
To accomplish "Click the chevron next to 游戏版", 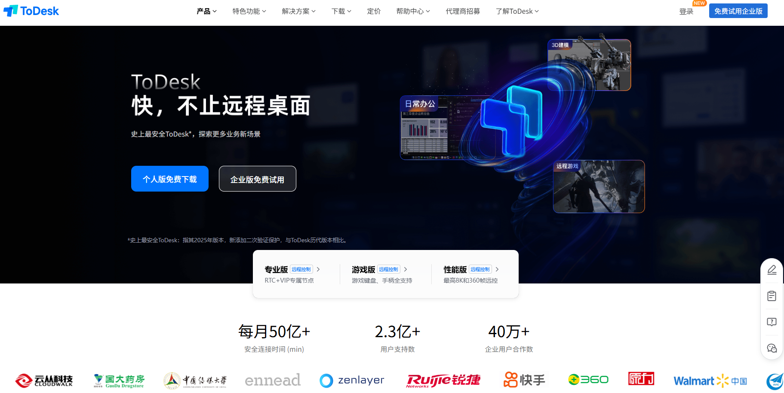I will tap(406, 269).
